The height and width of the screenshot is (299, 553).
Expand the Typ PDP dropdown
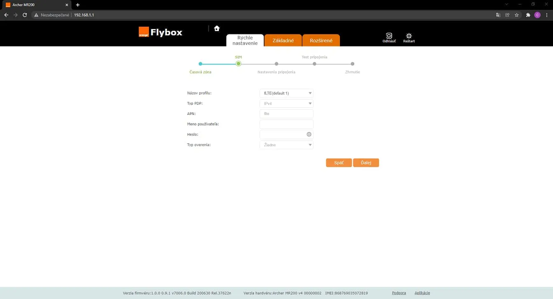tap(286, 103)
